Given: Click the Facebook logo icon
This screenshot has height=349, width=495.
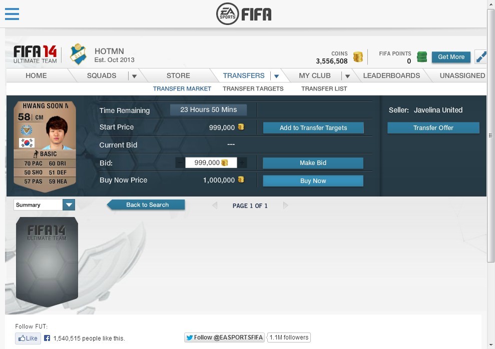Looking at the screenshot, I should tap(47, 338).
